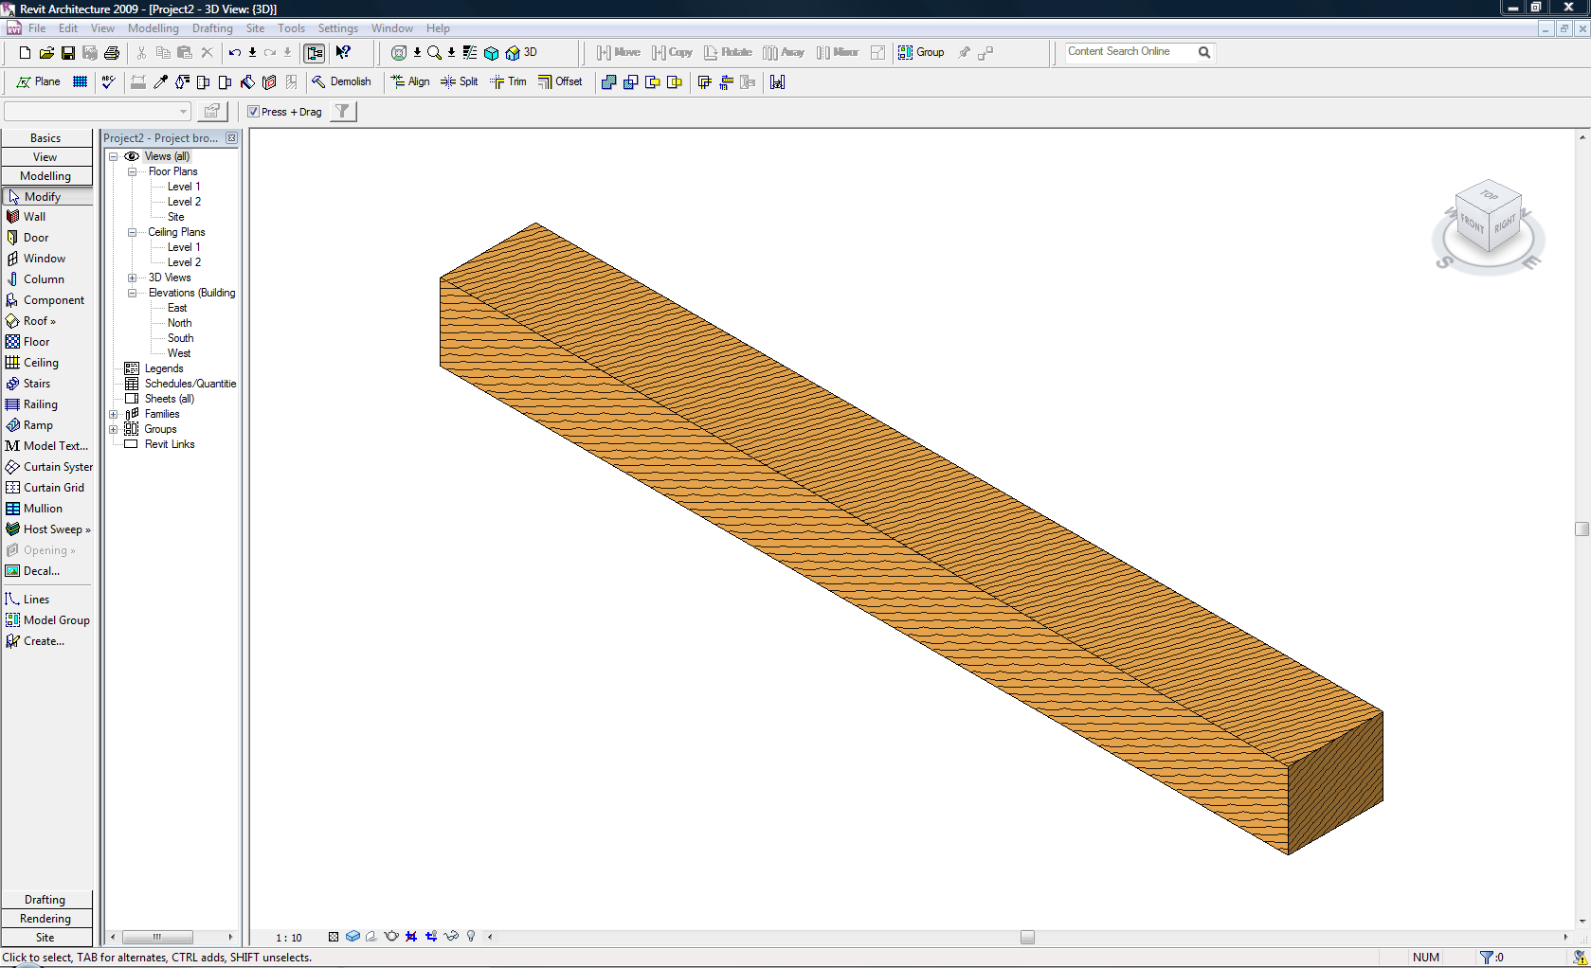Toggle Reveal Hidden Elements lightbulb

471,936
